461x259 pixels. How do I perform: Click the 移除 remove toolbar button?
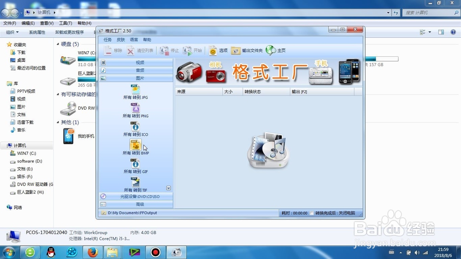tap(113, 51)
